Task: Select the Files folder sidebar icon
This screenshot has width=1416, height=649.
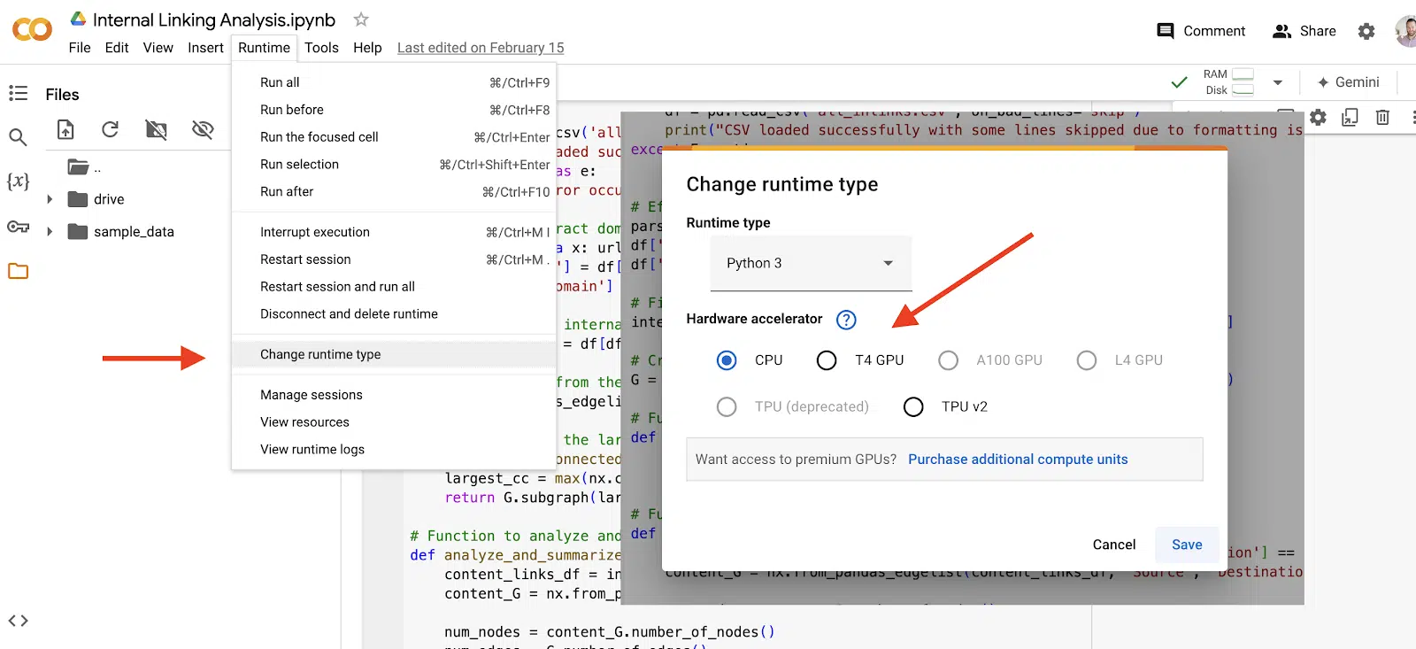Action: tap(18, 271)
